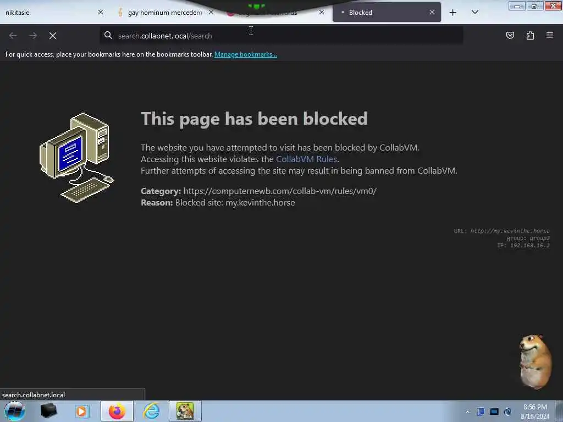Launch Windows Media Player from taskbar
The image size is (563, 422).
(82, 411)
